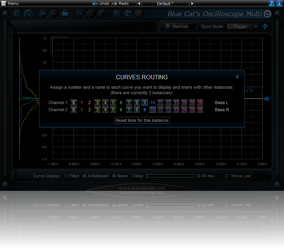Check the Filled curve display box

pos(66,176)
